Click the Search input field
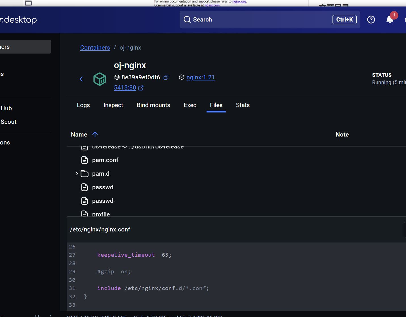Viewport: 406px width, 317px height. tap(270, 20)
